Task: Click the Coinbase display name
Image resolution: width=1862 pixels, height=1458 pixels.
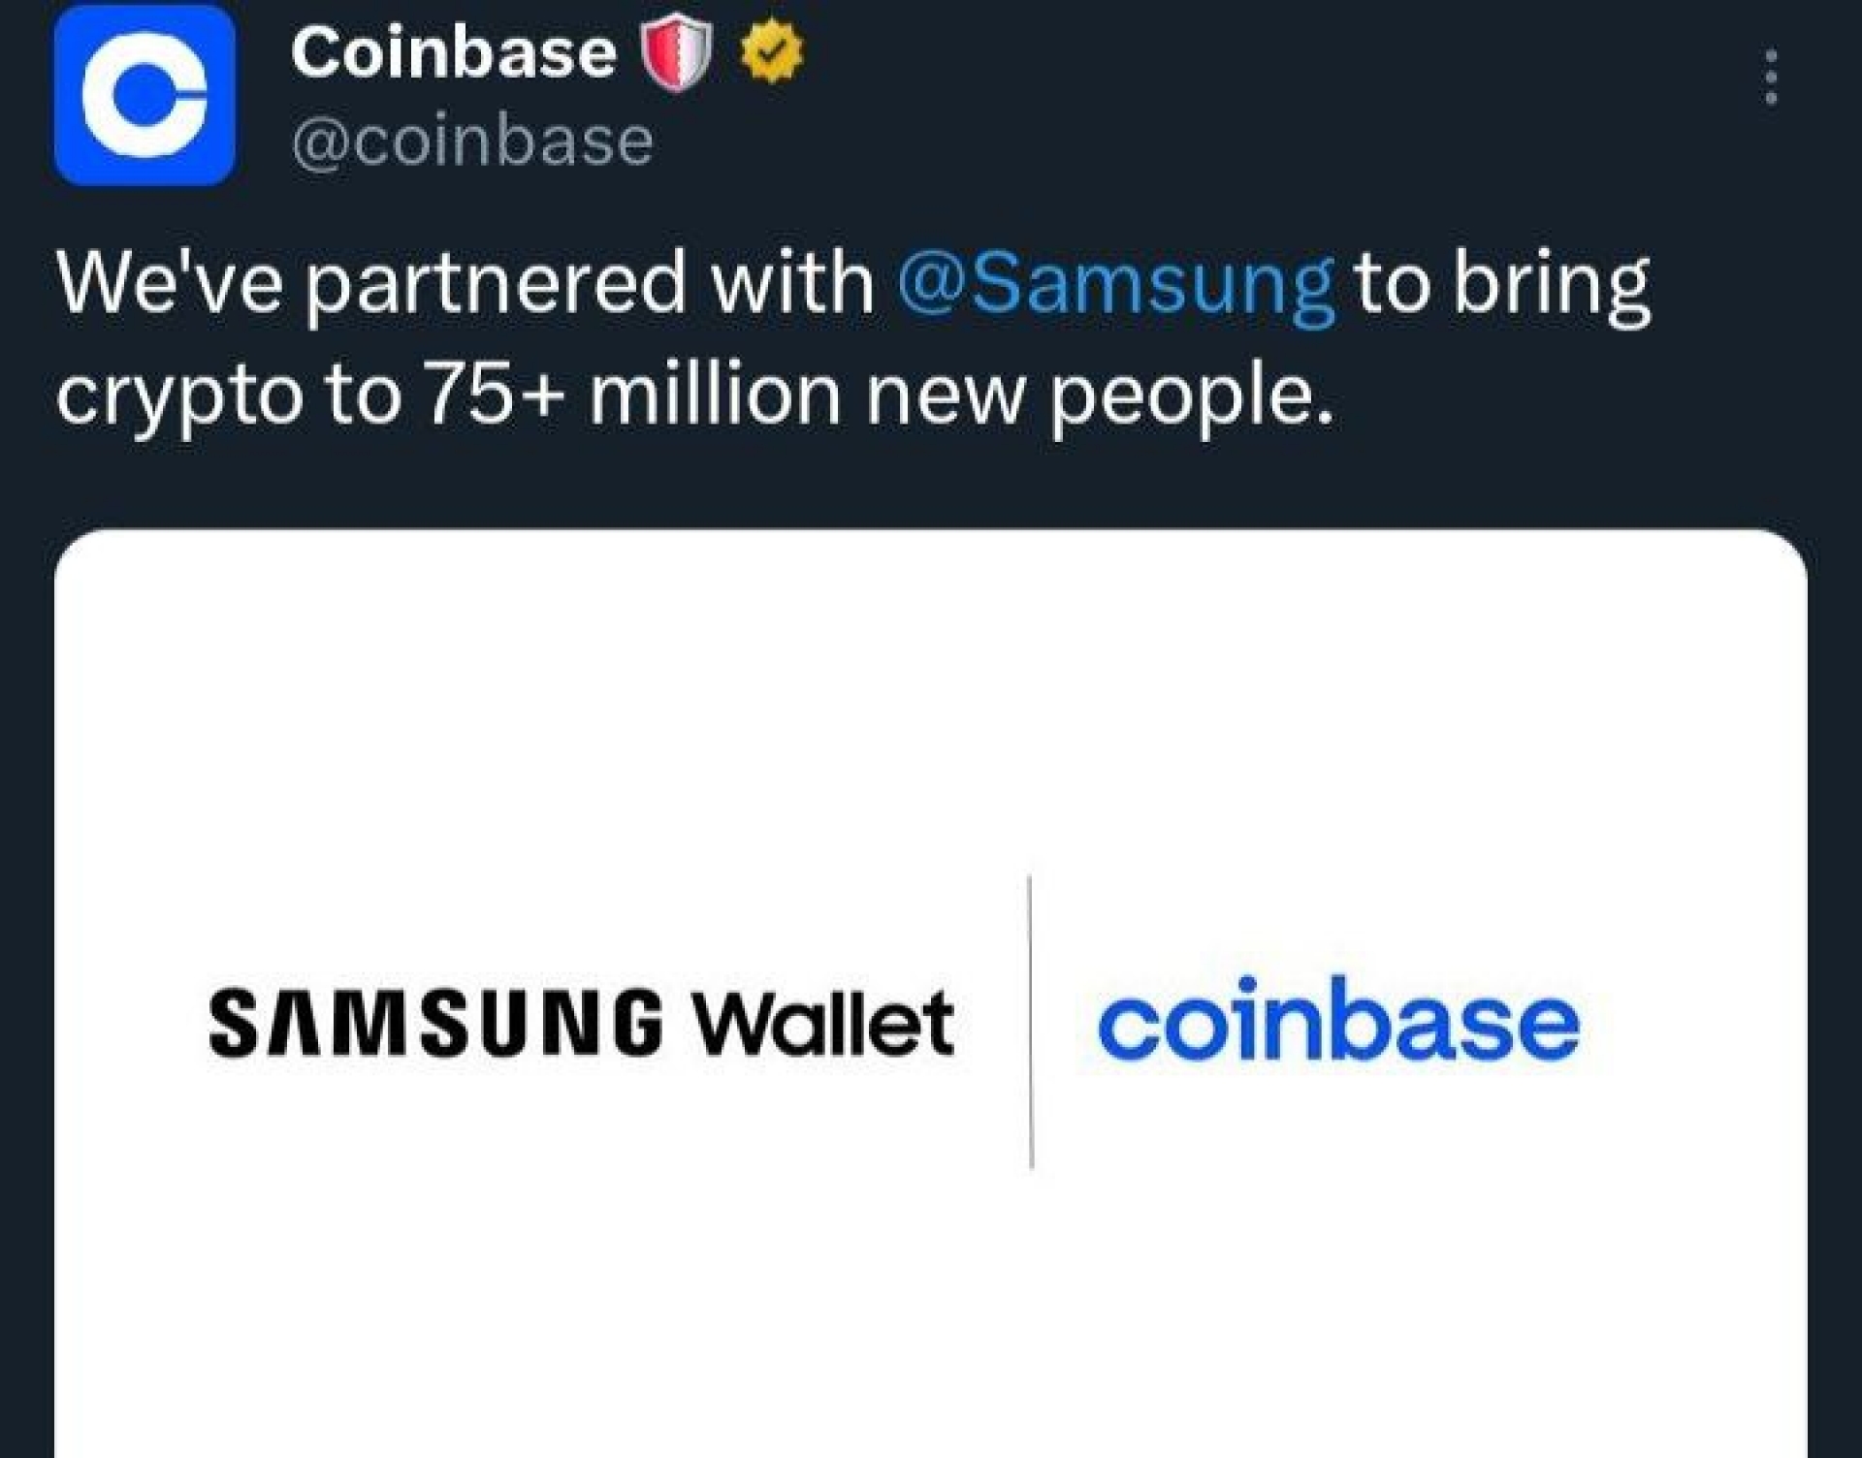Action: tap(454, 52)
